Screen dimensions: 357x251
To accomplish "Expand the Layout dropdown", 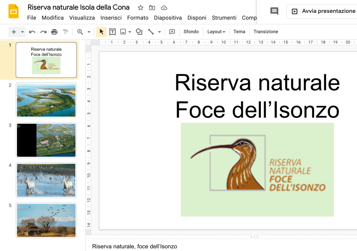I will (216, 32).
